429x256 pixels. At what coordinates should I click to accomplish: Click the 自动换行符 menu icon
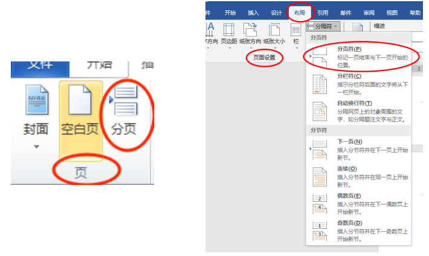tap(320, 111)
